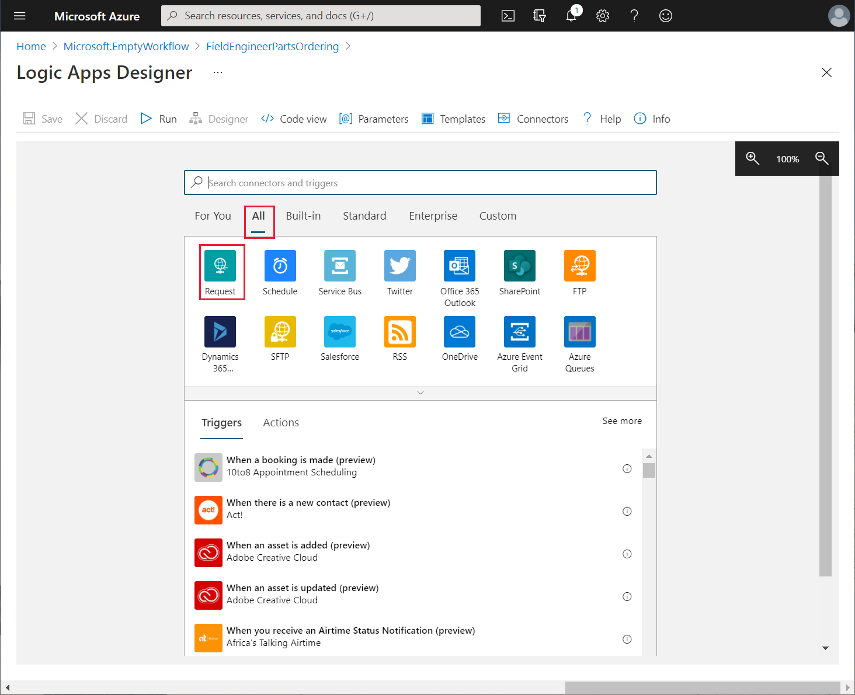The width and height of the screenshot is (855, 695).
Task: Click Discard in the toolbar
Action: pyautogui.click(x=102, y=119)
